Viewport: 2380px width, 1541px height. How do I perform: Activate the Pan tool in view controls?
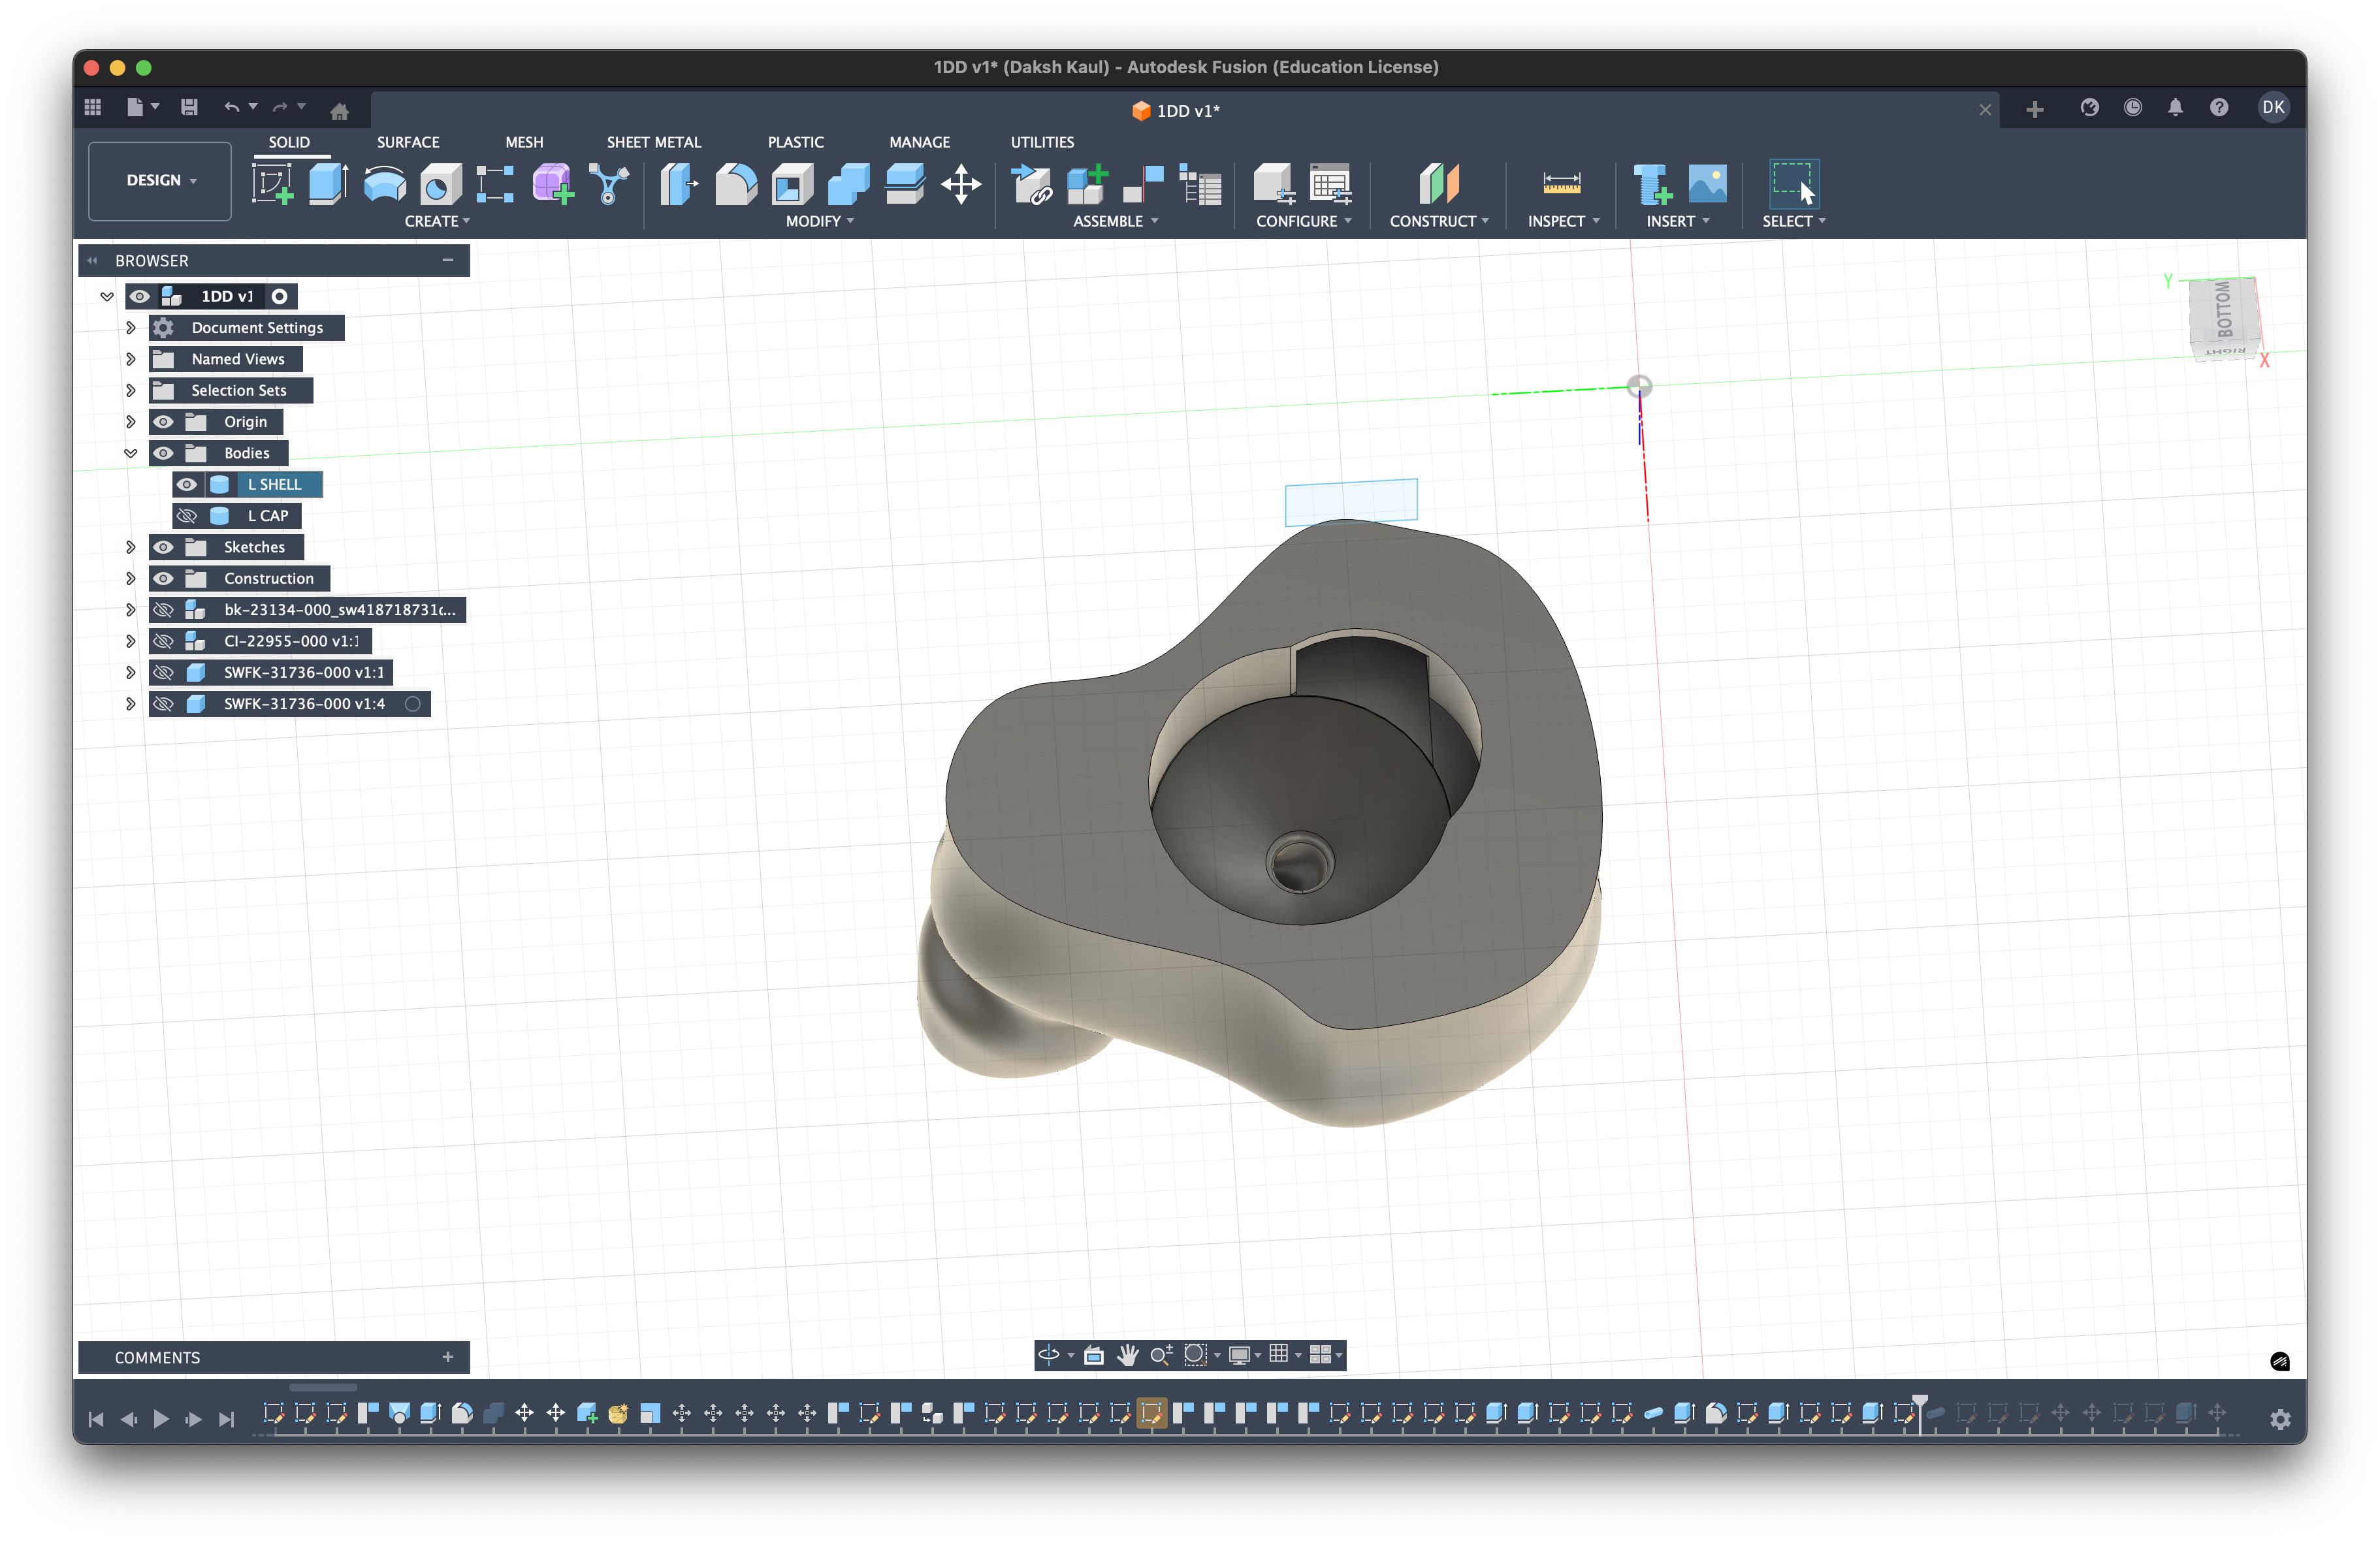(x=1128, y=1355)
